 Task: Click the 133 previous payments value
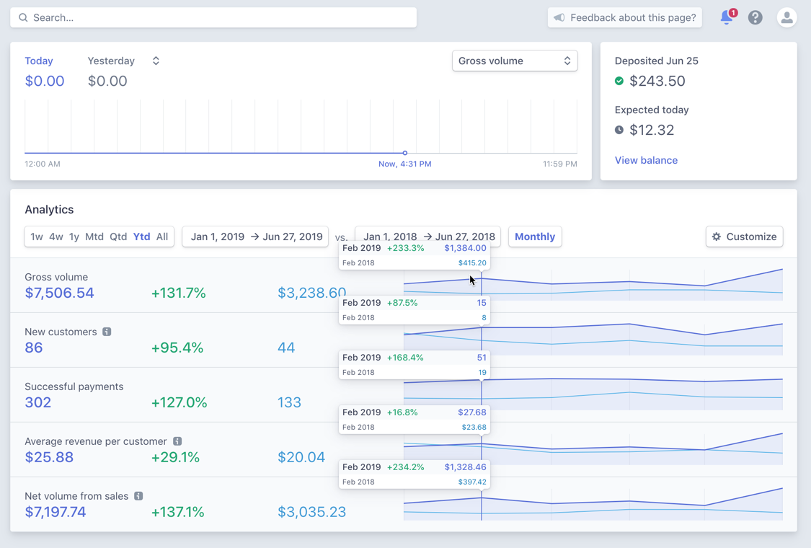click(x=289, y=402)
